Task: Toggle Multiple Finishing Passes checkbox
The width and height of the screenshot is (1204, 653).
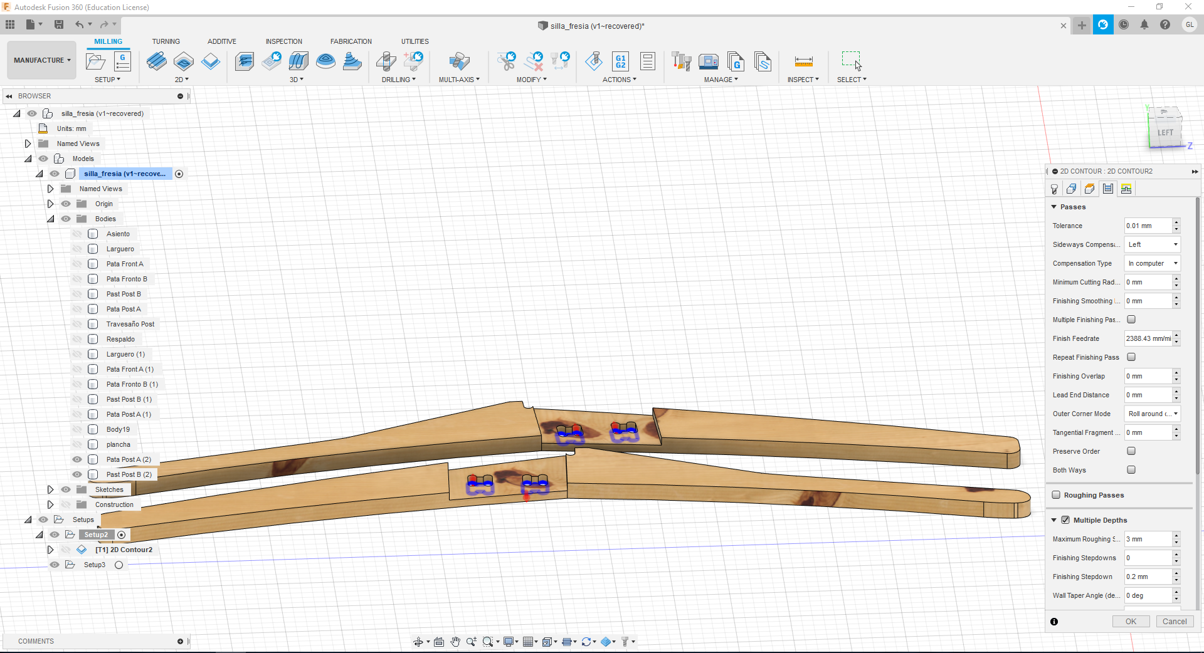Action: tap(1131, 320)
